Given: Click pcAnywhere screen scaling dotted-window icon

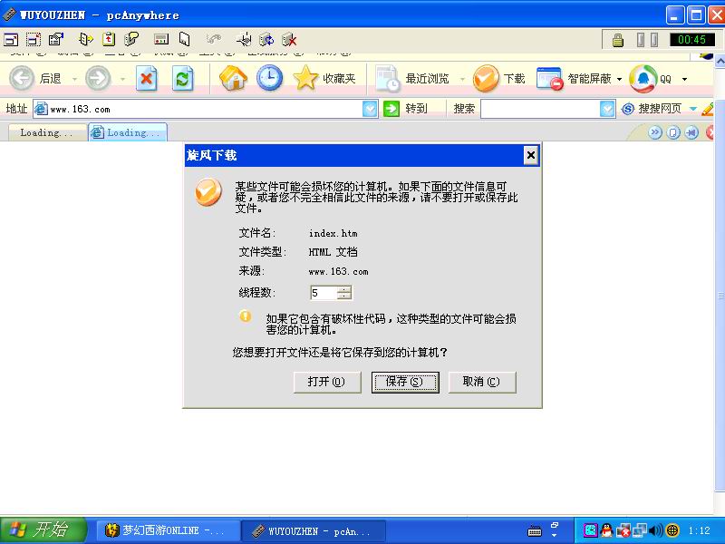Looking at the screenshot, I should click(34, 40).
